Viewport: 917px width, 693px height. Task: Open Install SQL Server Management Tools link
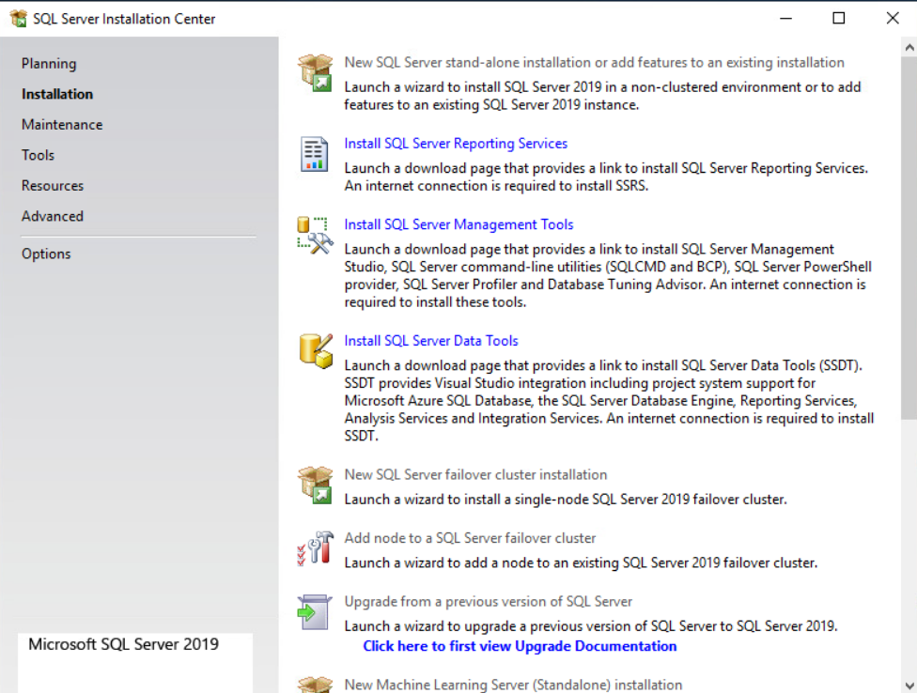[x=459, y=224]
